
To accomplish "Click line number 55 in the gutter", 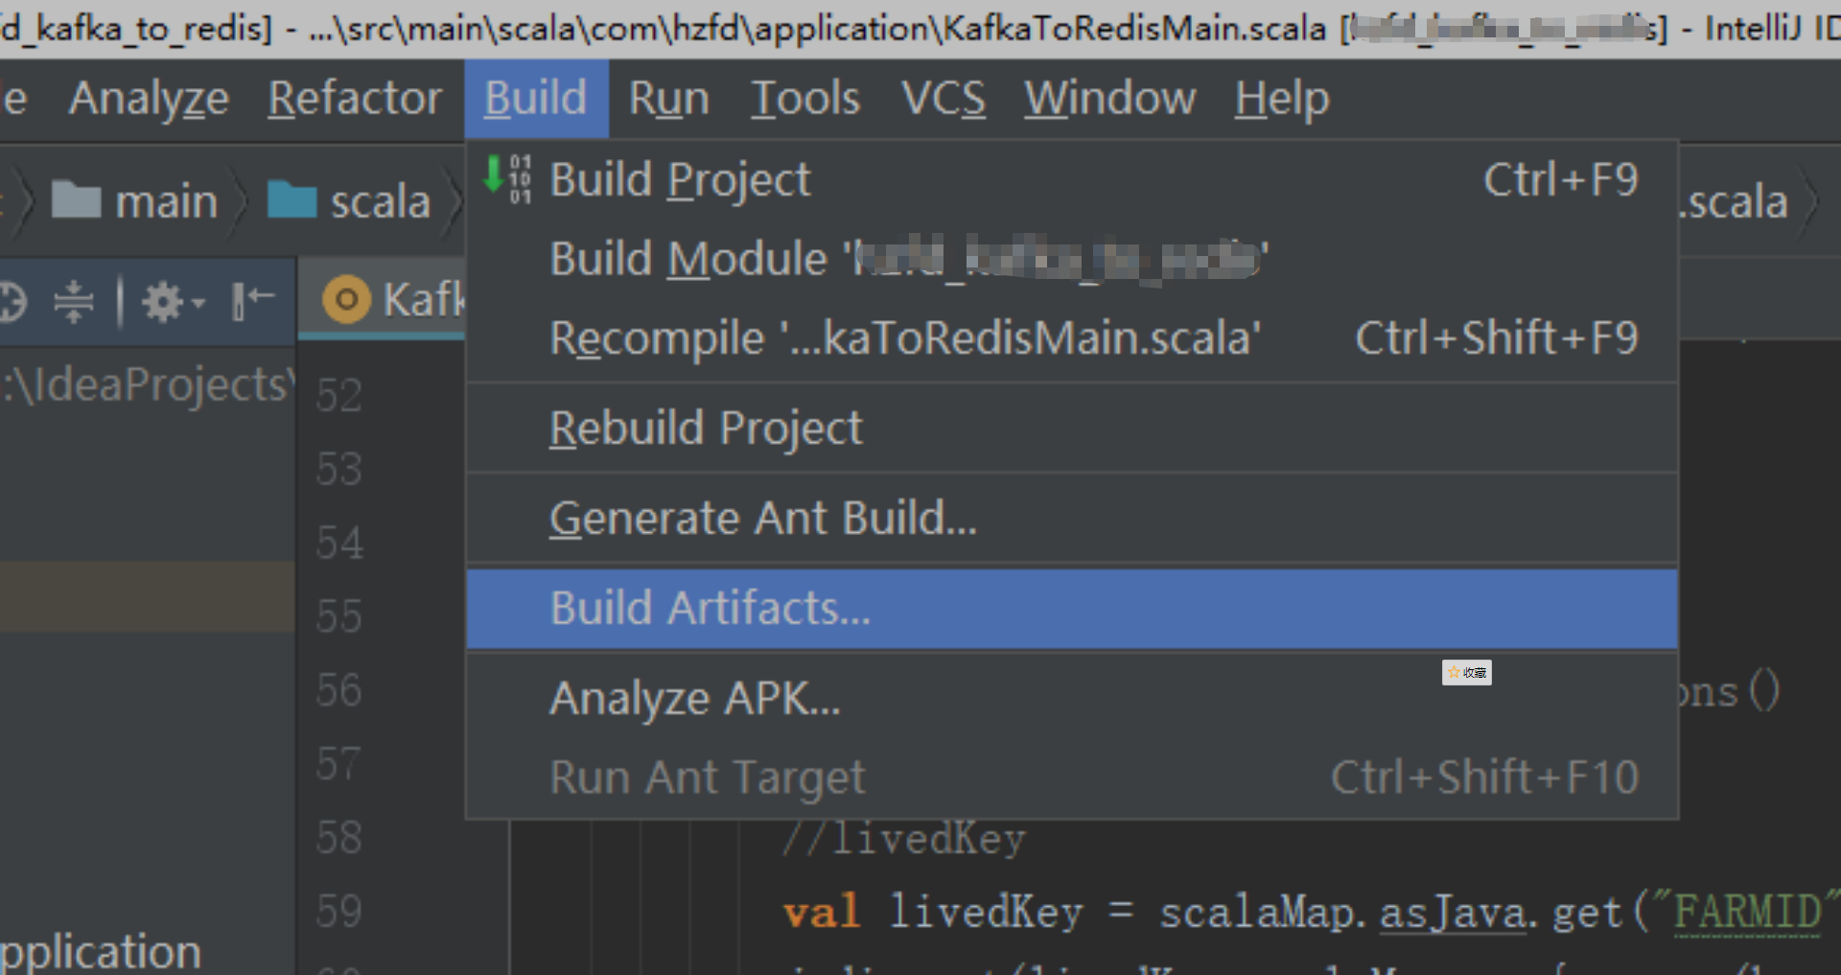I will coord(339,615).
